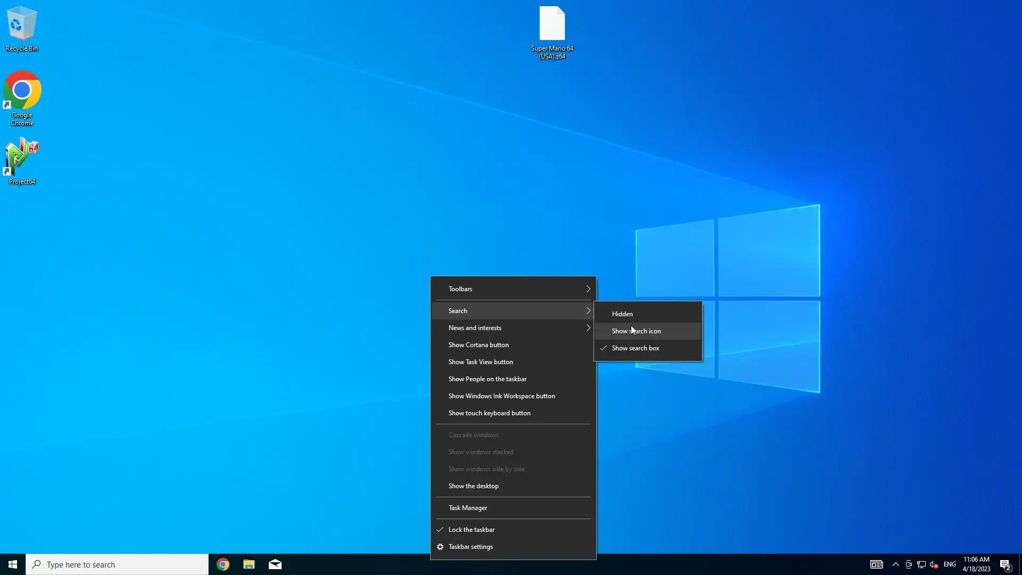Choose Show search icon option
This screenshot has width=1022, height=575.
[637, 331]
